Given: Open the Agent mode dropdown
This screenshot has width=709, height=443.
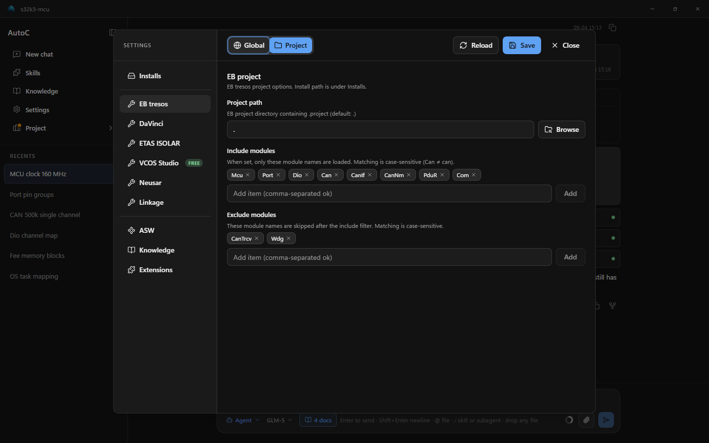Looking at the screenshot, I should pos(243,420).
